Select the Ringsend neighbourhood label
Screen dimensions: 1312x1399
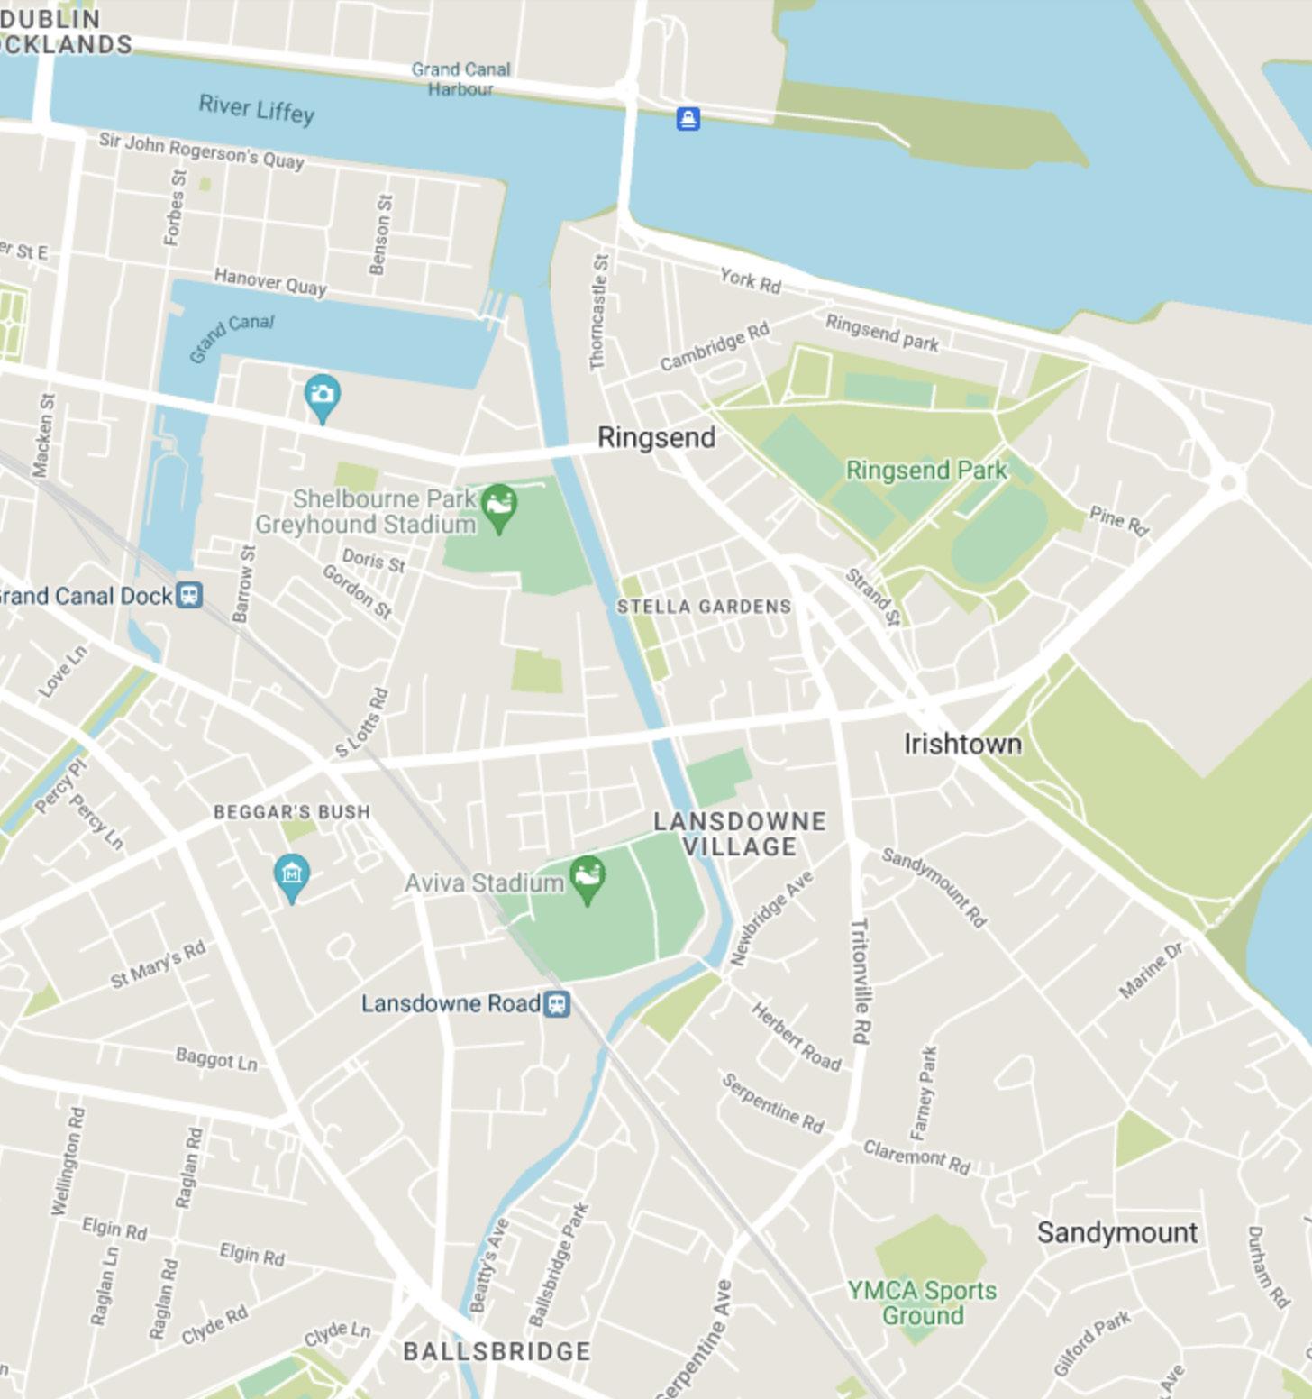coord(656,437)
